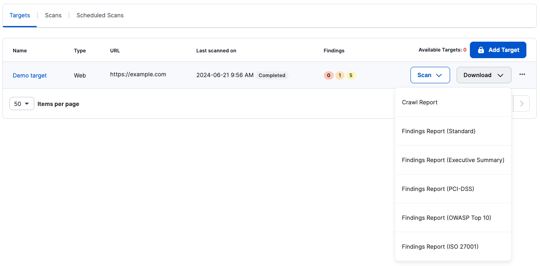Select Findings Report (ISO 27001)

click(440, 247)
